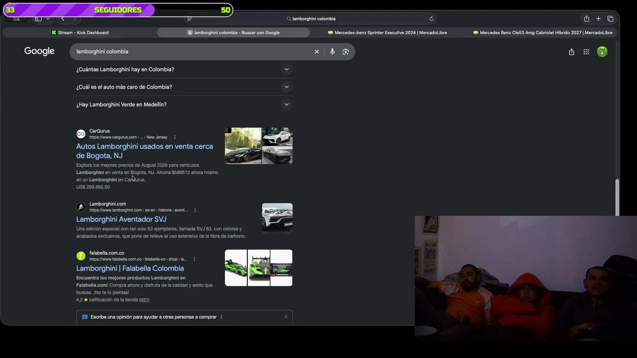Open the Google account avatar
This screenshot has width=637, height=358.
602,52
